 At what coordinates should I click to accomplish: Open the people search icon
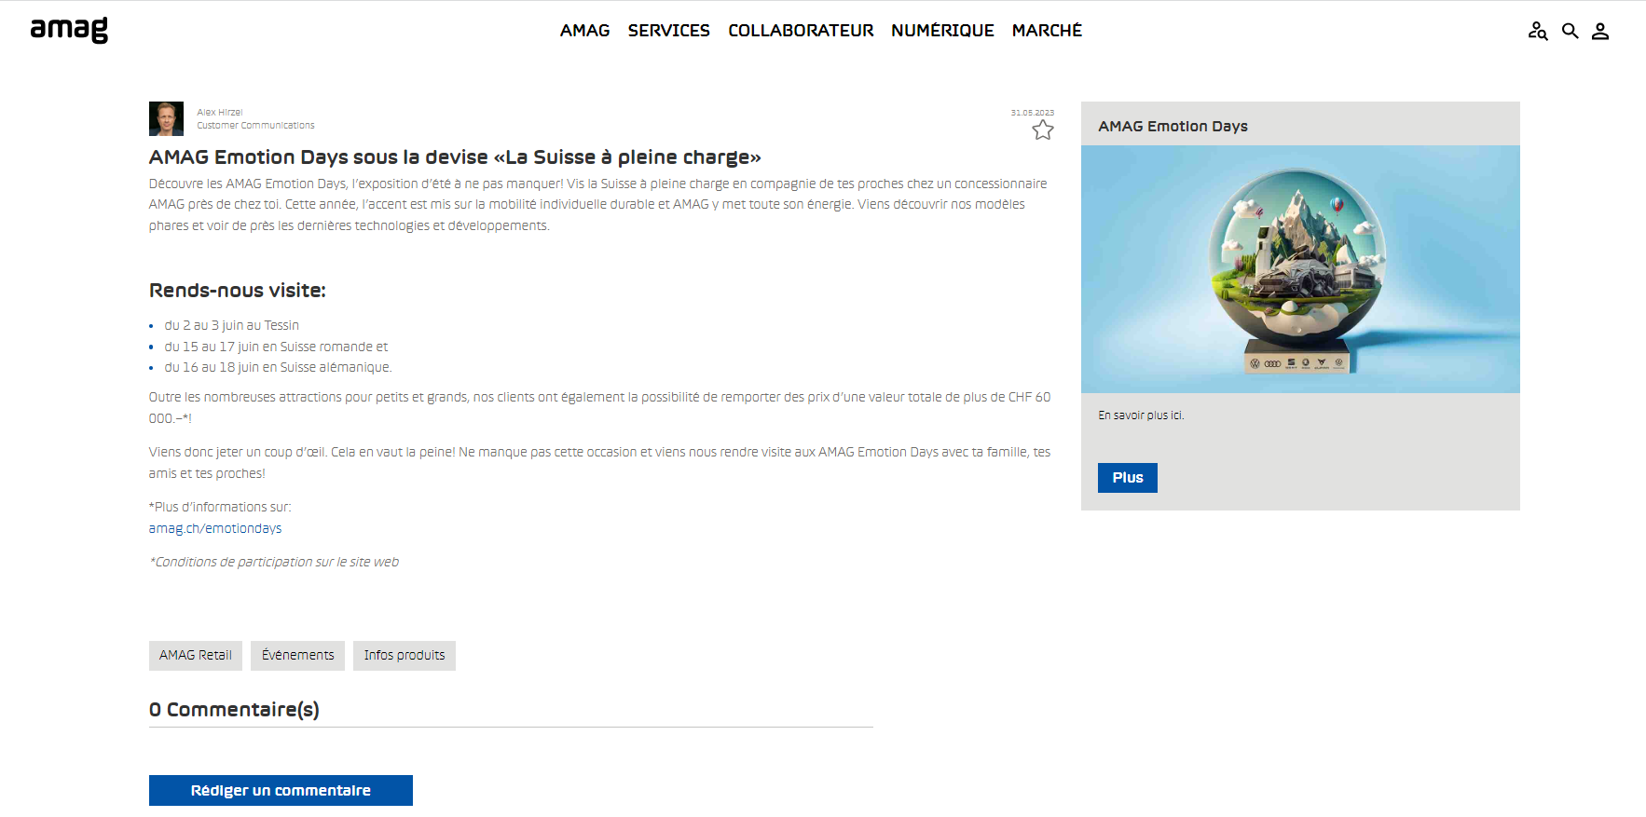pyautogui.click(x=1538, y=32)
